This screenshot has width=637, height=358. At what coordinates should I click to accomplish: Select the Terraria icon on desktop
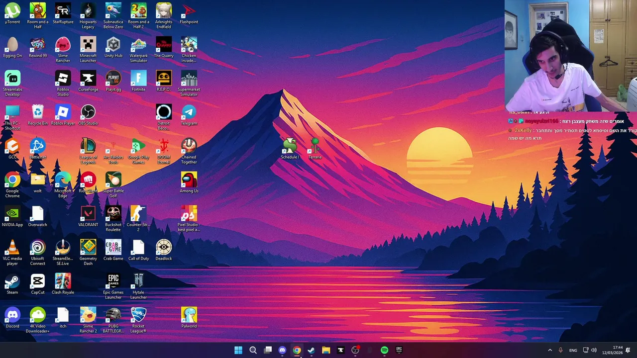[x=315, y=149]
